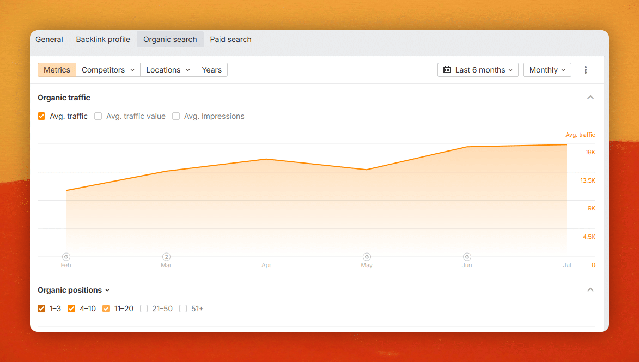Image resolution: width=639 pixels, height=362 pixels.
Task: Click the marker labeled 2 above Mar
Action: click(166, 257)
